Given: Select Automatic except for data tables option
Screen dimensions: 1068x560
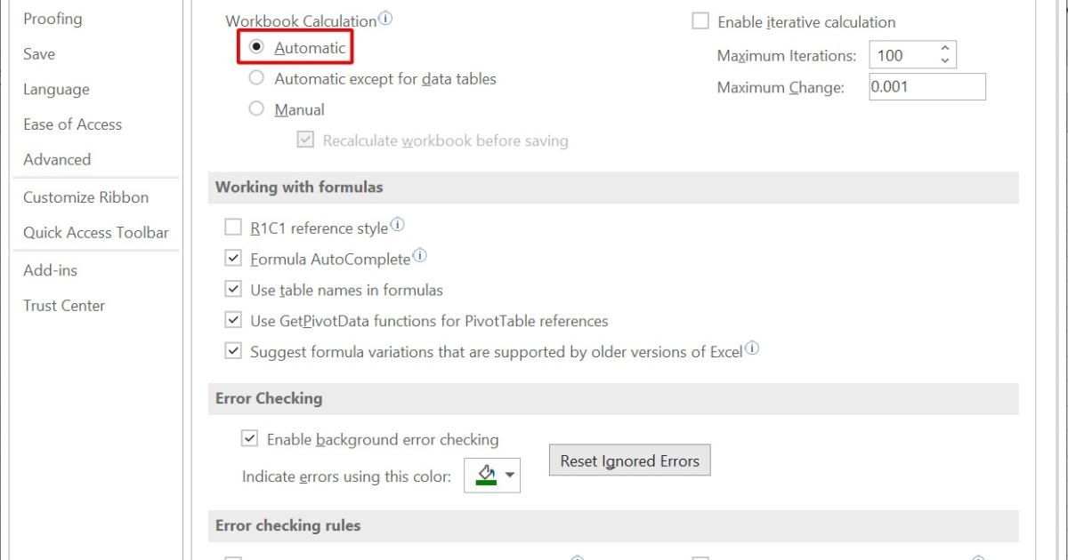Looking at the screenshot, I should coord(257,78).
